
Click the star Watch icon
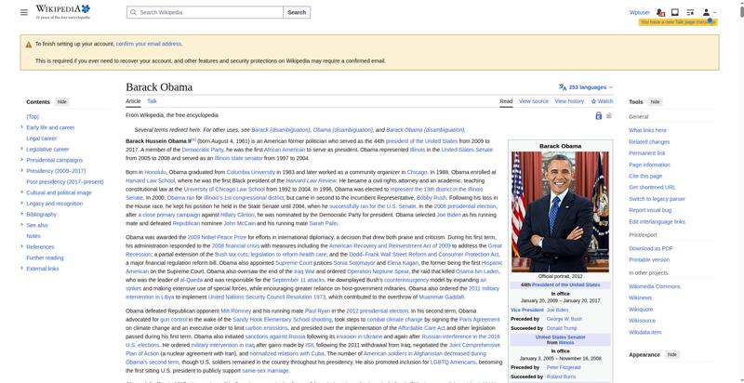click(x=593, y=101)
